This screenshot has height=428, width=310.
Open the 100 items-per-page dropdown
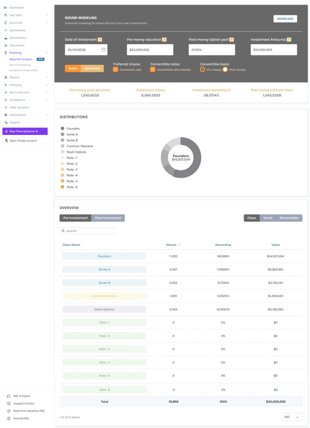(x=292, y=417)
